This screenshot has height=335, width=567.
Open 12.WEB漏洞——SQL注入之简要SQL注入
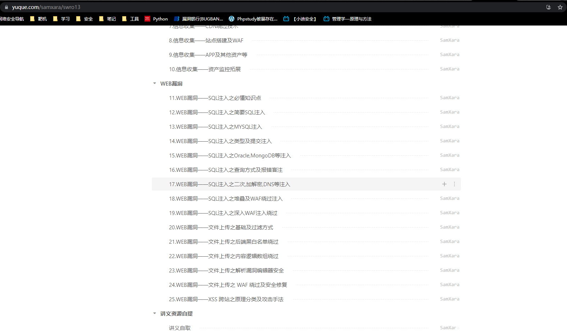pos(217,113)
